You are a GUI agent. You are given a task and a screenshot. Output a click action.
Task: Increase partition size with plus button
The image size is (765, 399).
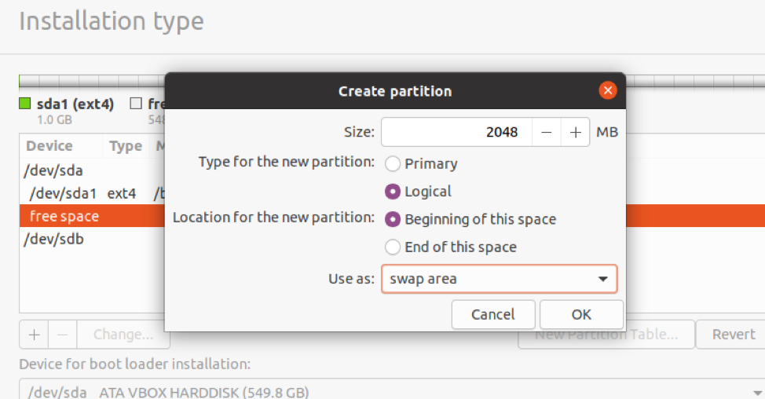tap(576, 132)
